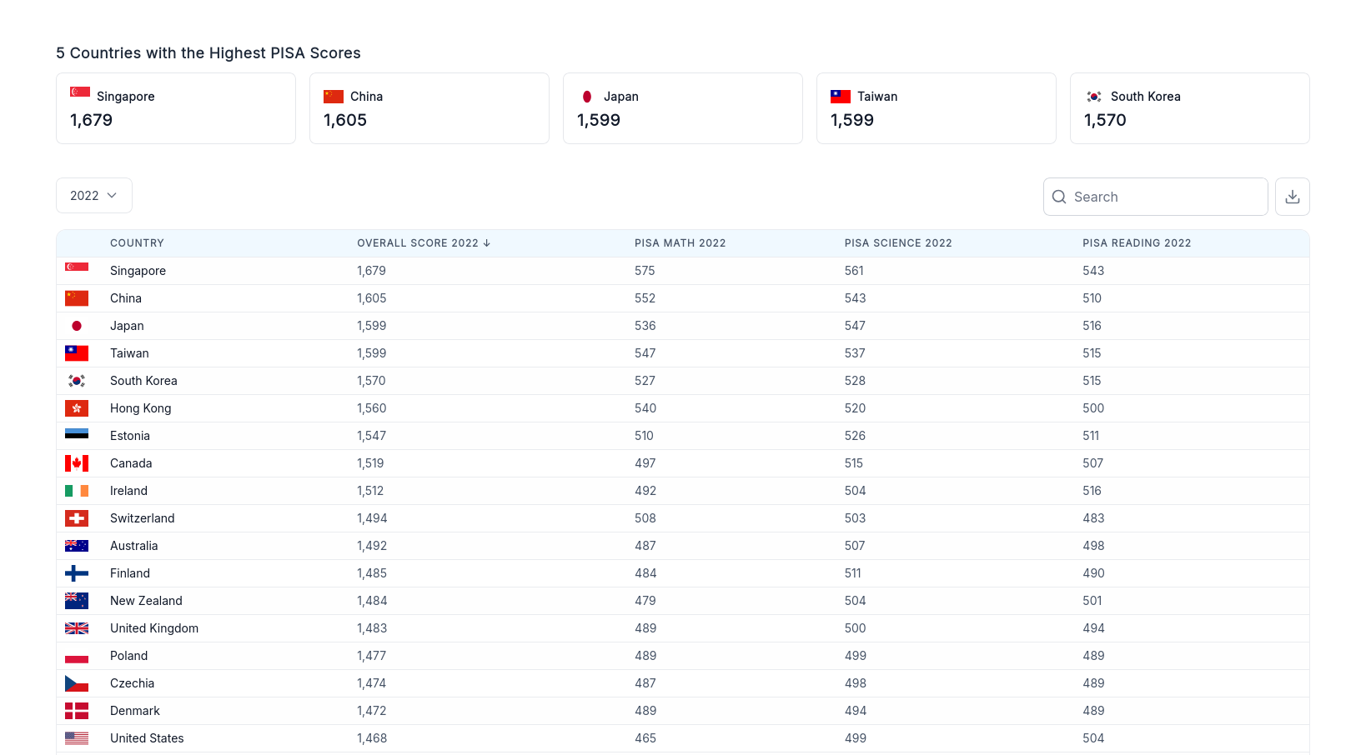Viewport: 1366px width, 755px height.
Task: Click the page heading about highest PISA scores
Action: 208,53
